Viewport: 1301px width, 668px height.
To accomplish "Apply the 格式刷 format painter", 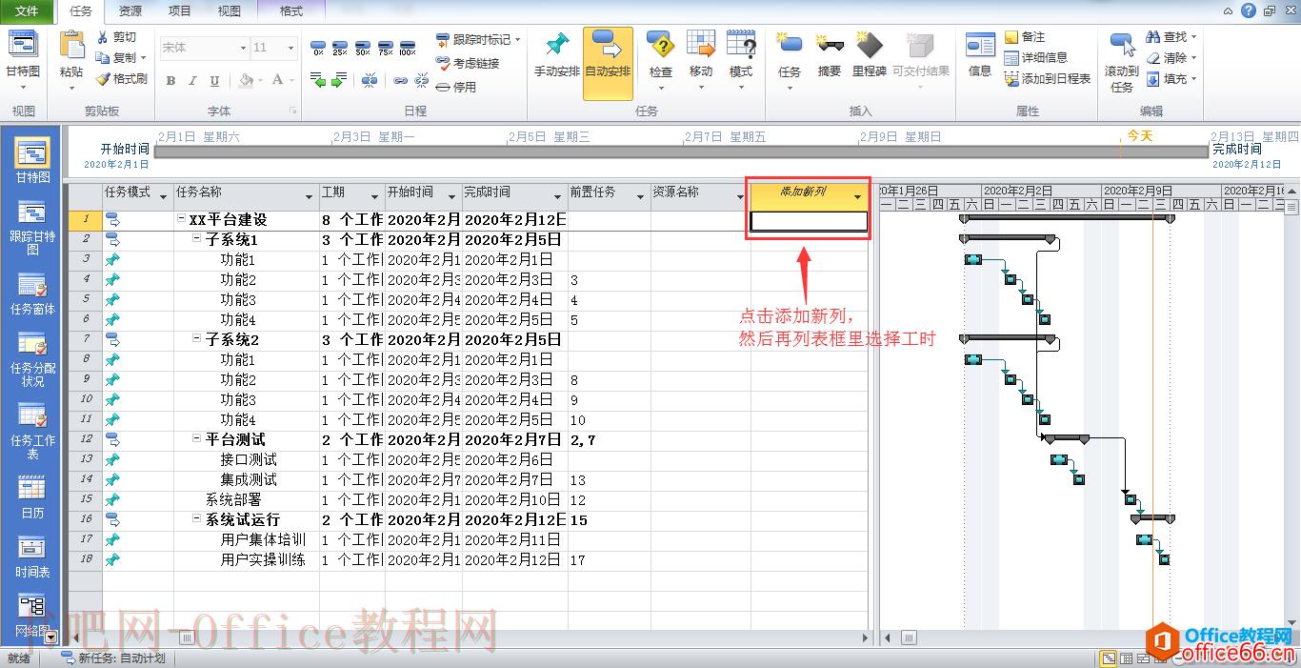I will tap(122, 79).
